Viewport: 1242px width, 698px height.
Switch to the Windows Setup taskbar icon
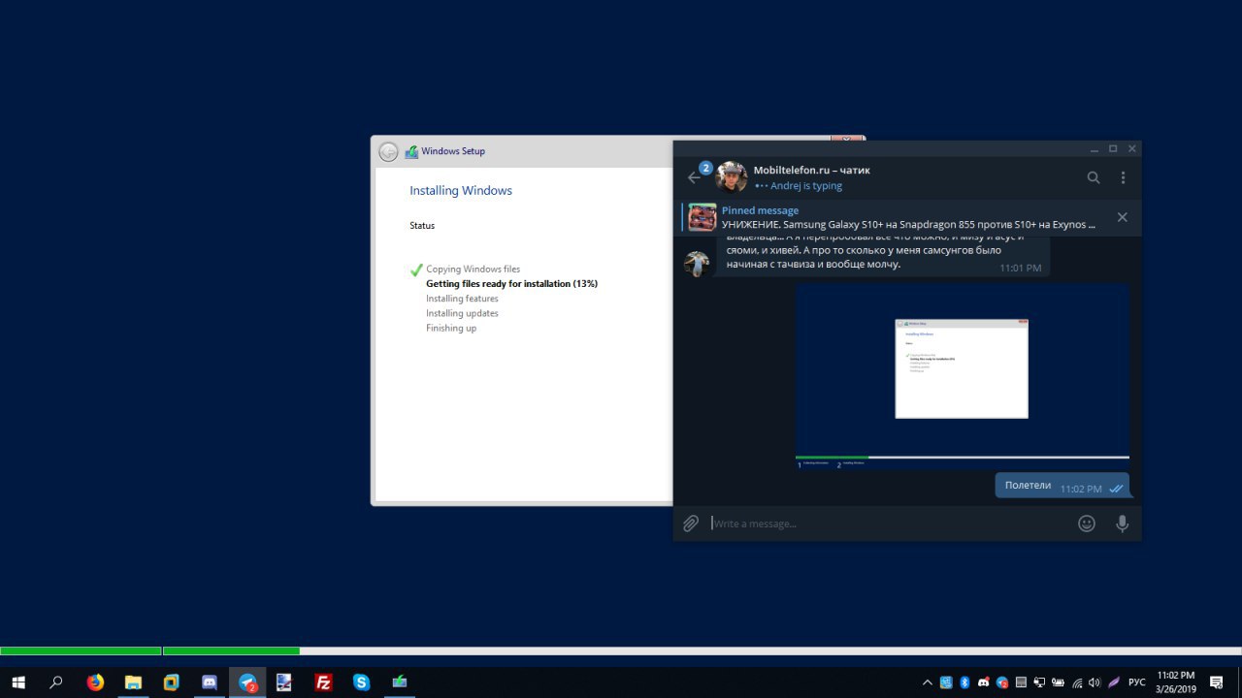pyautogui.click(x=399, y=682)
